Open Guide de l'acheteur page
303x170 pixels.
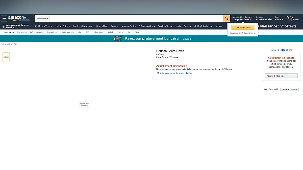(204, 26)
